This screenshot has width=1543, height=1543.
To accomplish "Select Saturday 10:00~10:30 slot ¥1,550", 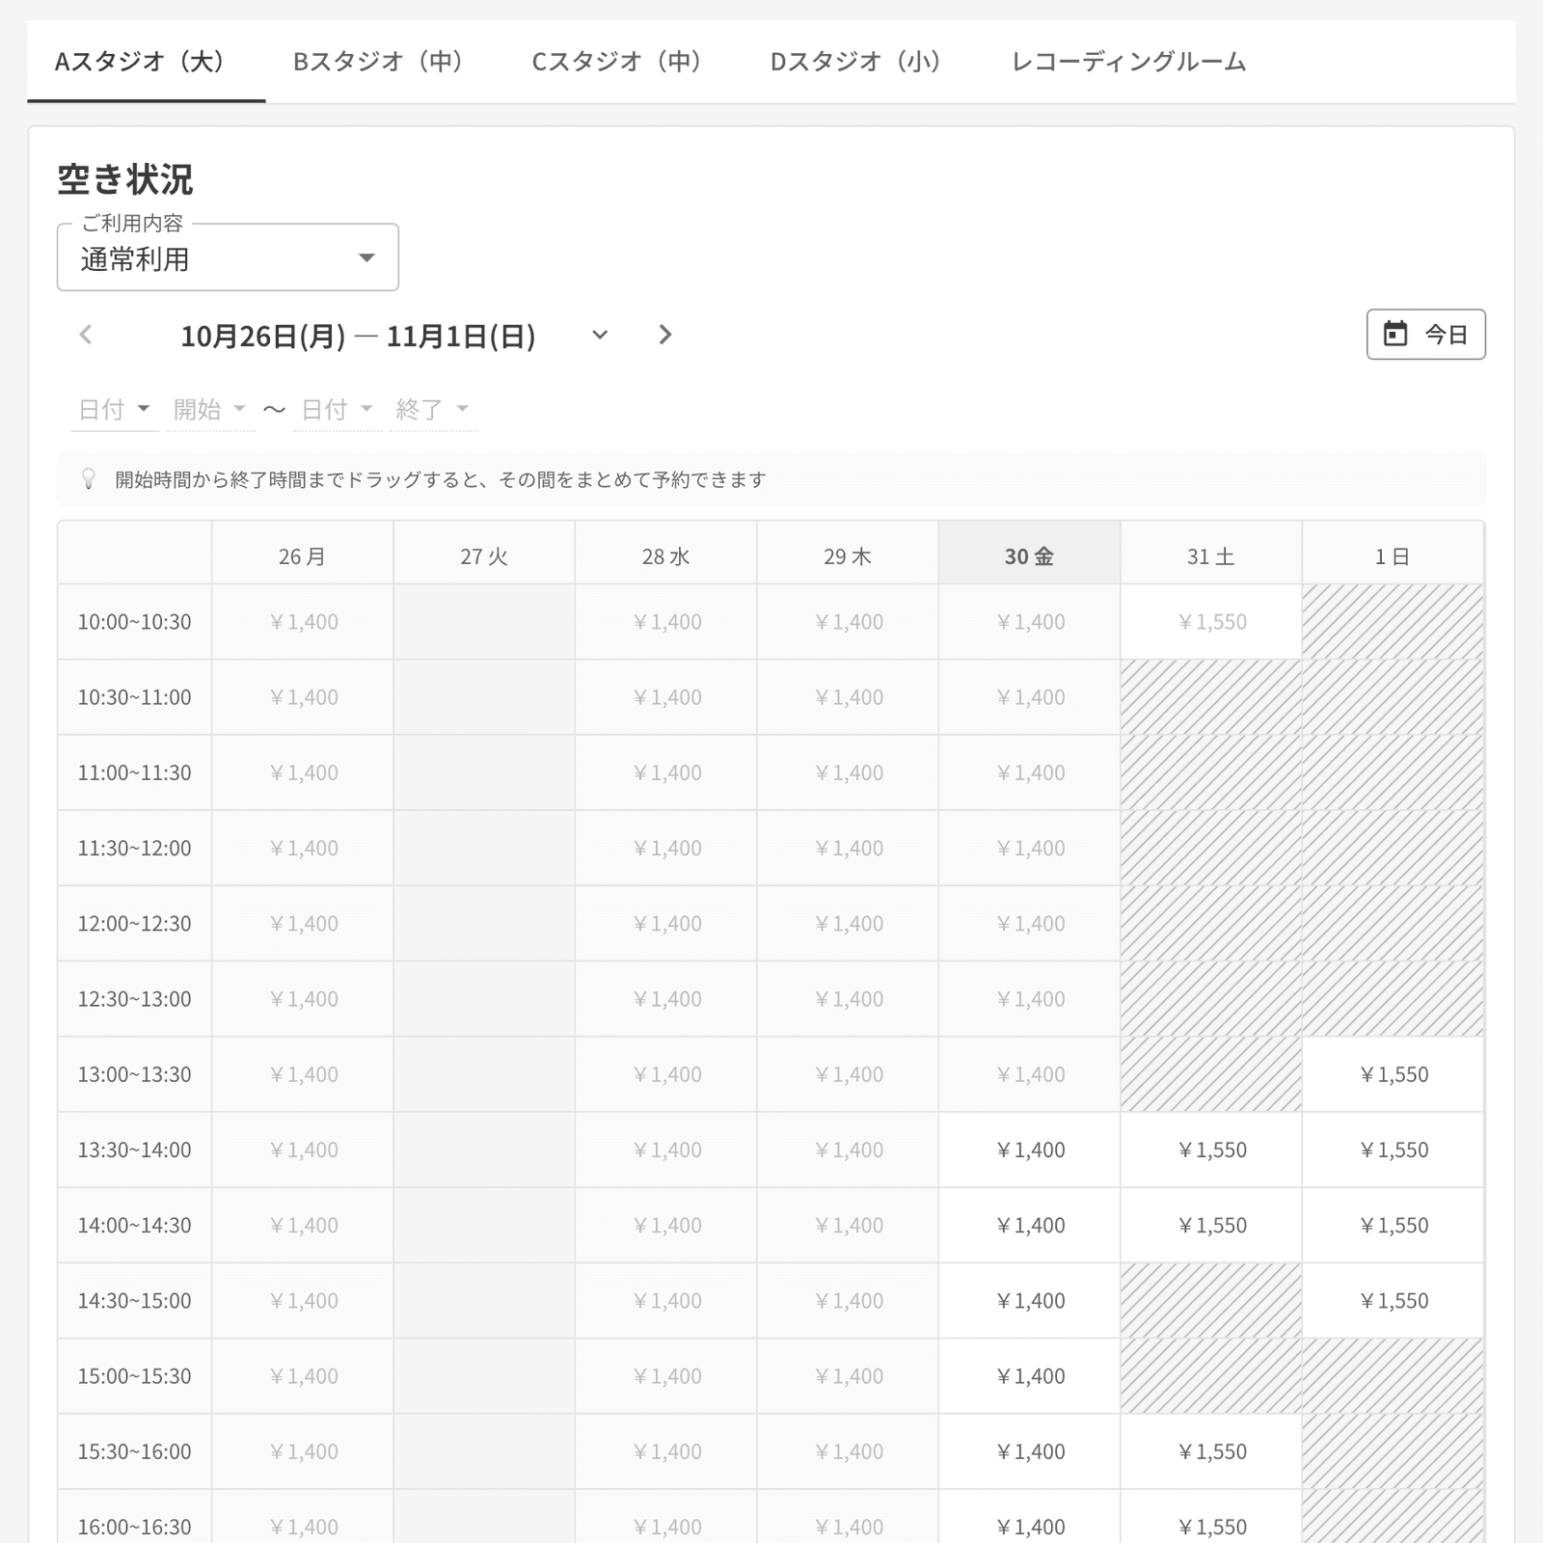I will click(x=1211, y=622).
